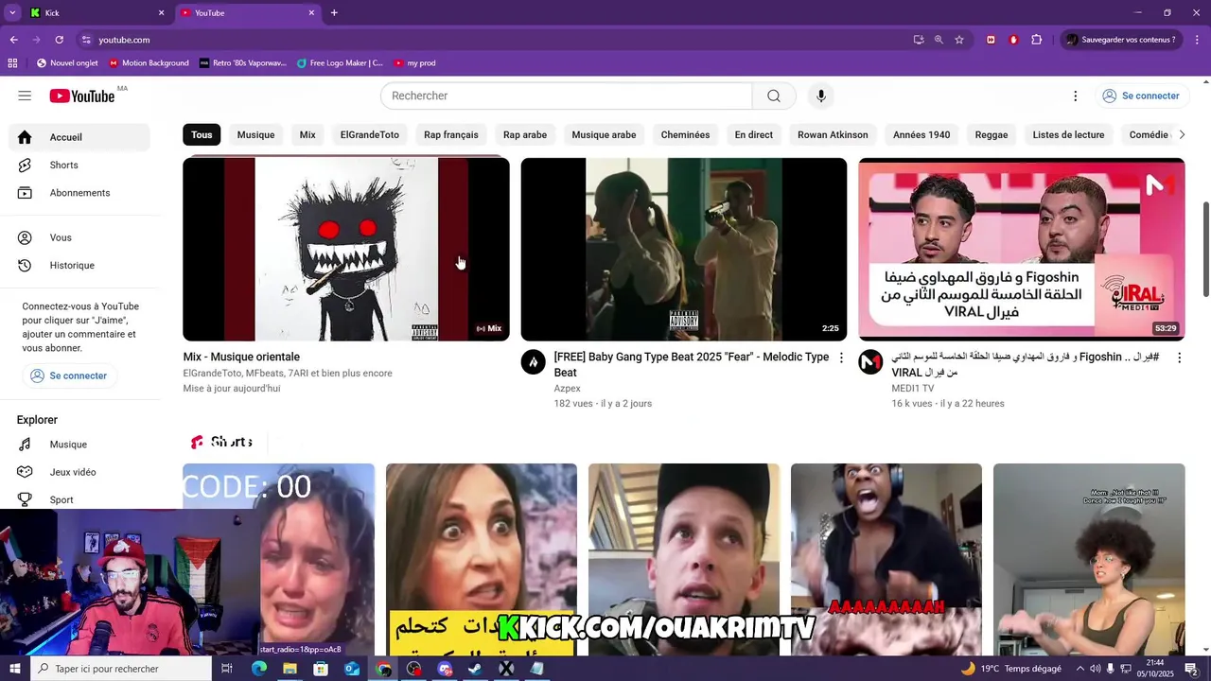The image size is (1211, 681).
Task: Open Shorts in the sidebar
Action: (x=79, y=165)
